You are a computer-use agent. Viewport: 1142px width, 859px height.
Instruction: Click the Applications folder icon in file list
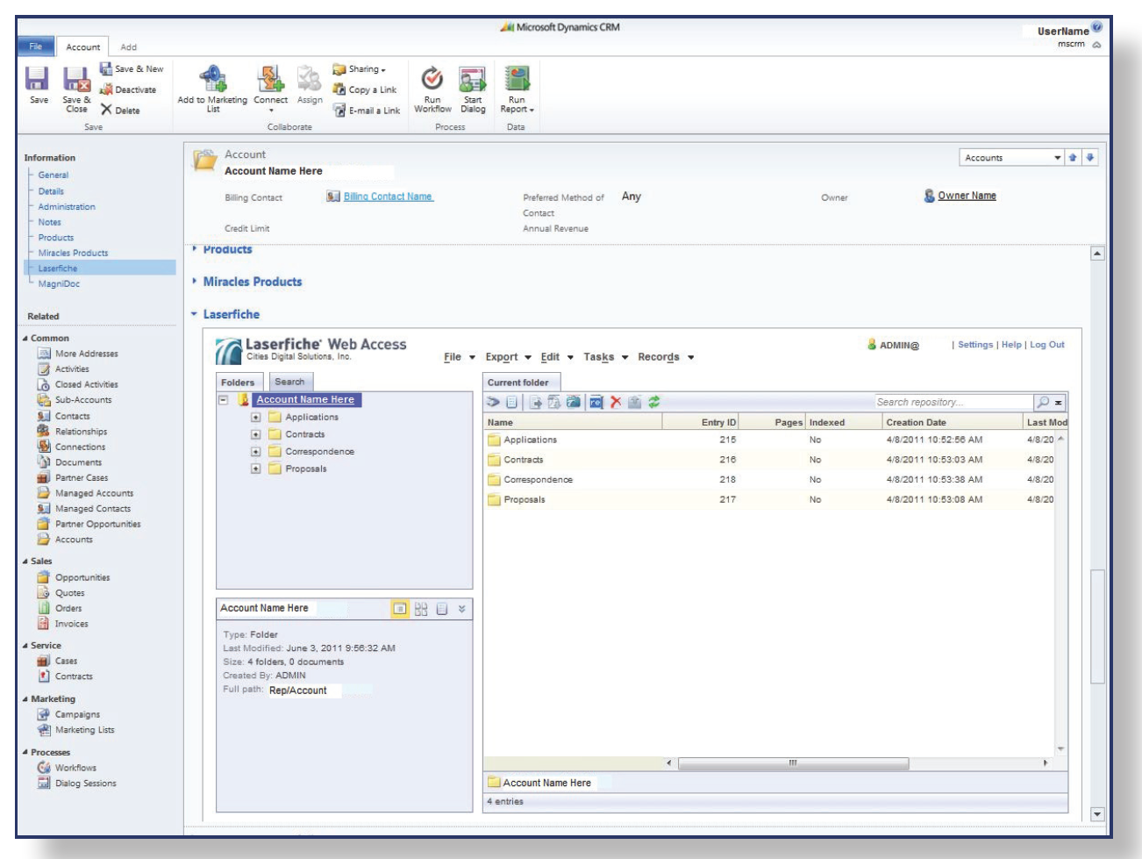click(x=494, y=440)
